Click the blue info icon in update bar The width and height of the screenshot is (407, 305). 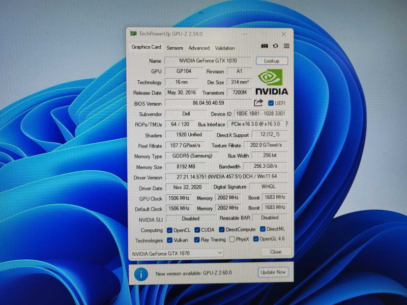[141, 274]
